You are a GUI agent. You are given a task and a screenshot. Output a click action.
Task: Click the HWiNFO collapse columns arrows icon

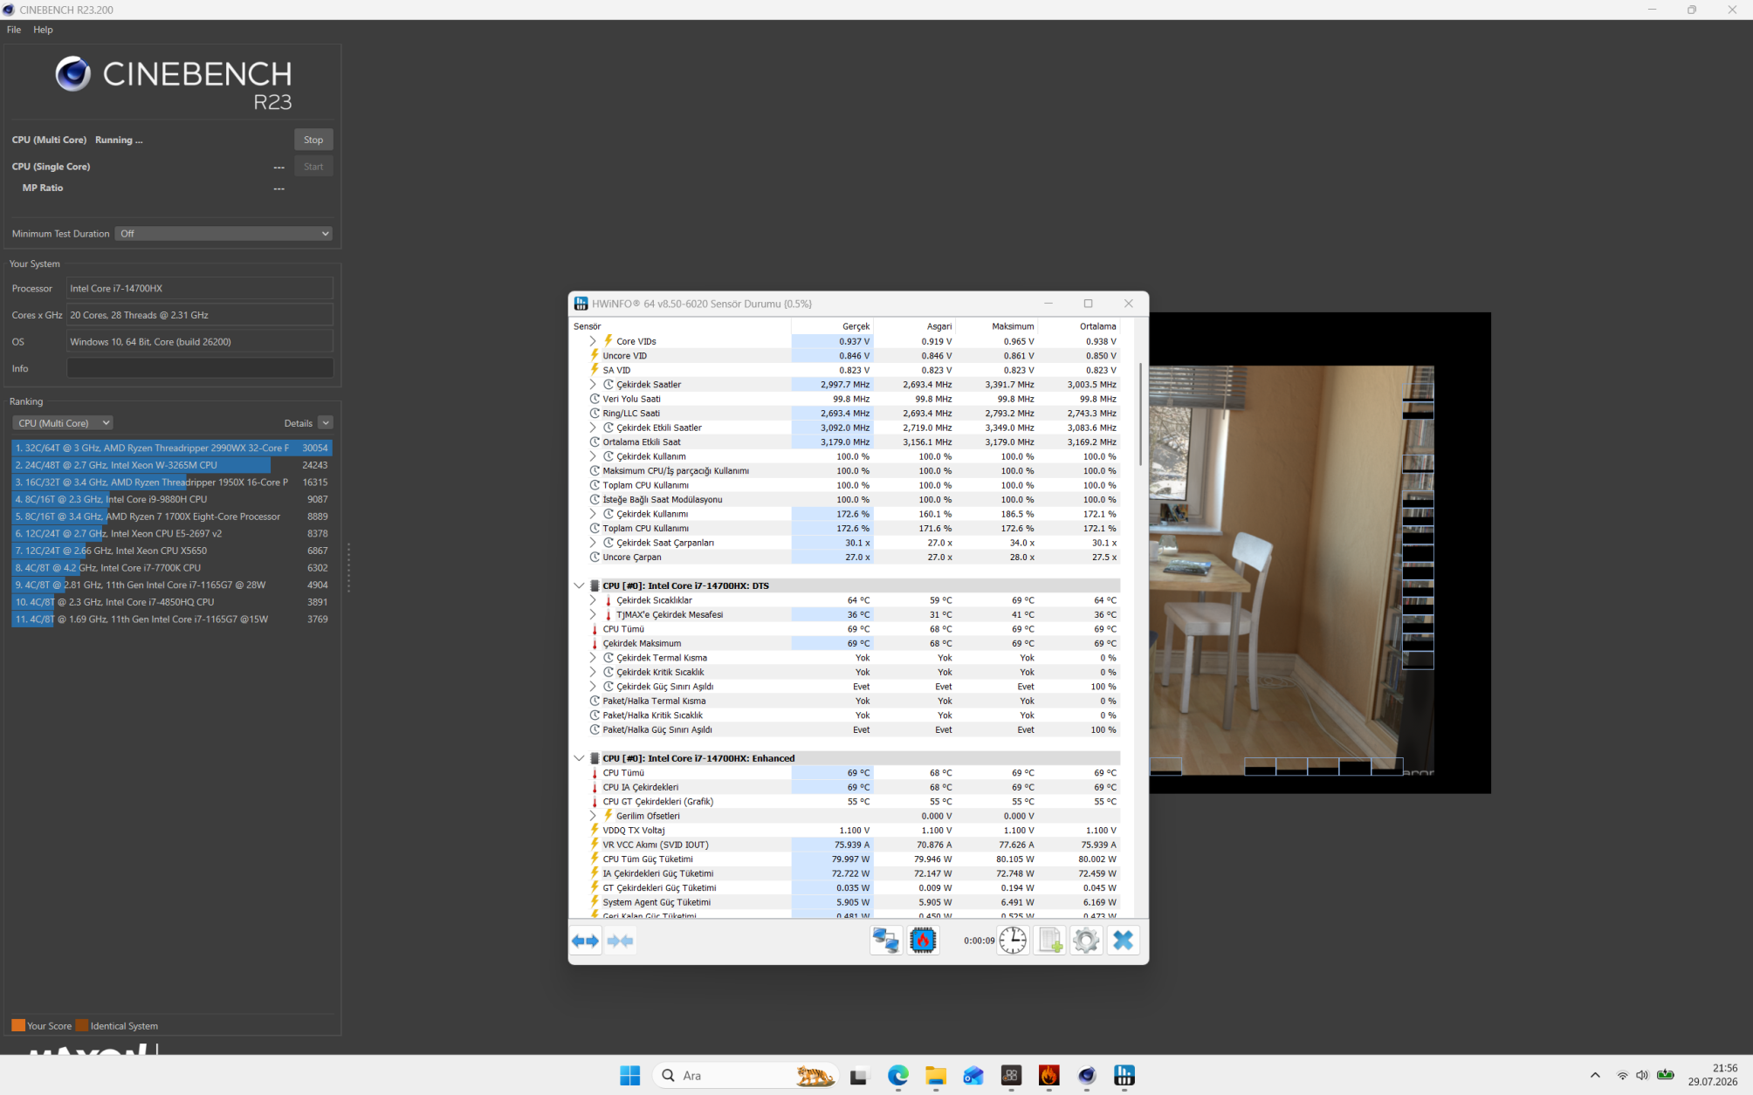click(621, 941)
